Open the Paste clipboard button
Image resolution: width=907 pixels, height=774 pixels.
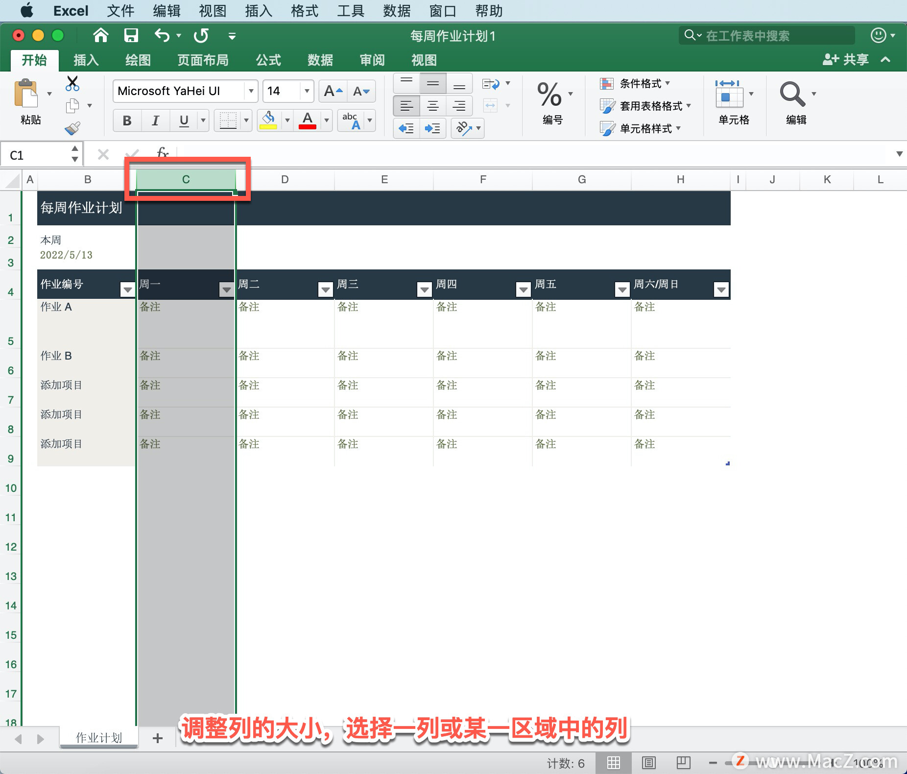coord(26,93)
